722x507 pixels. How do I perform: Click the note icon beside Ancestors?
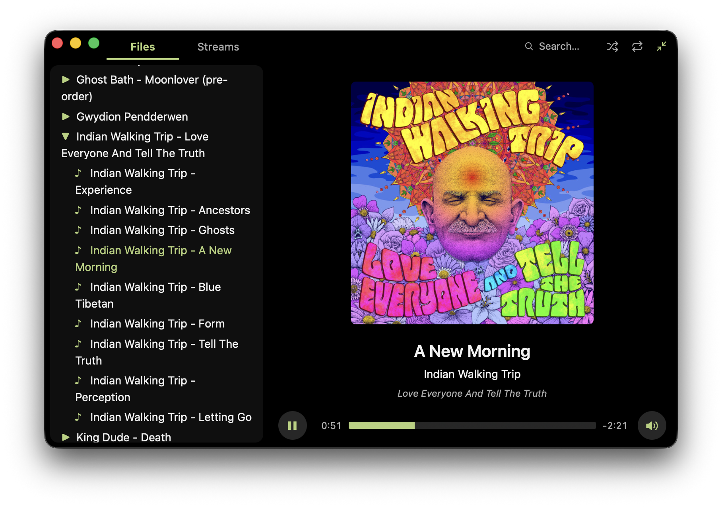78,210
